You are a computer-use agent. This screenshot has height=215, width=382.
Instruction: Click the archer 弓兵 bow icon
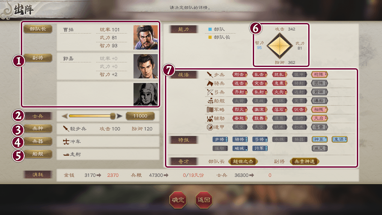pos(210,92)
